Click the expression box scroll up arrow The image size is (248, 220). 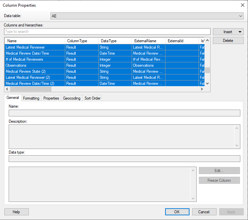(x=193, y=170)
